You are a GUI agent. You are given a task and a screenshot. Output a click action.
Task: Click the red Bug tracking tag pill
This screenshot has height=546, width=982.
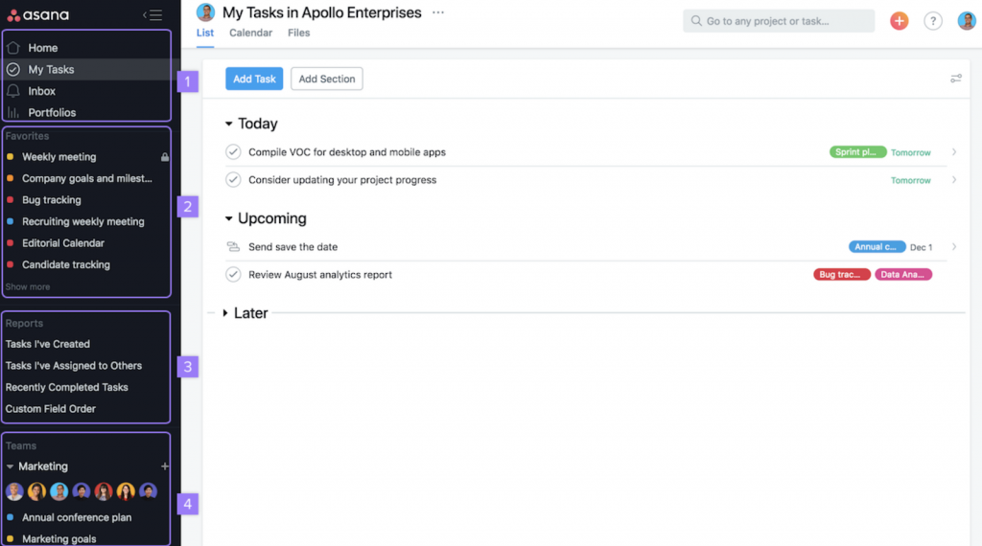point(842,275)
